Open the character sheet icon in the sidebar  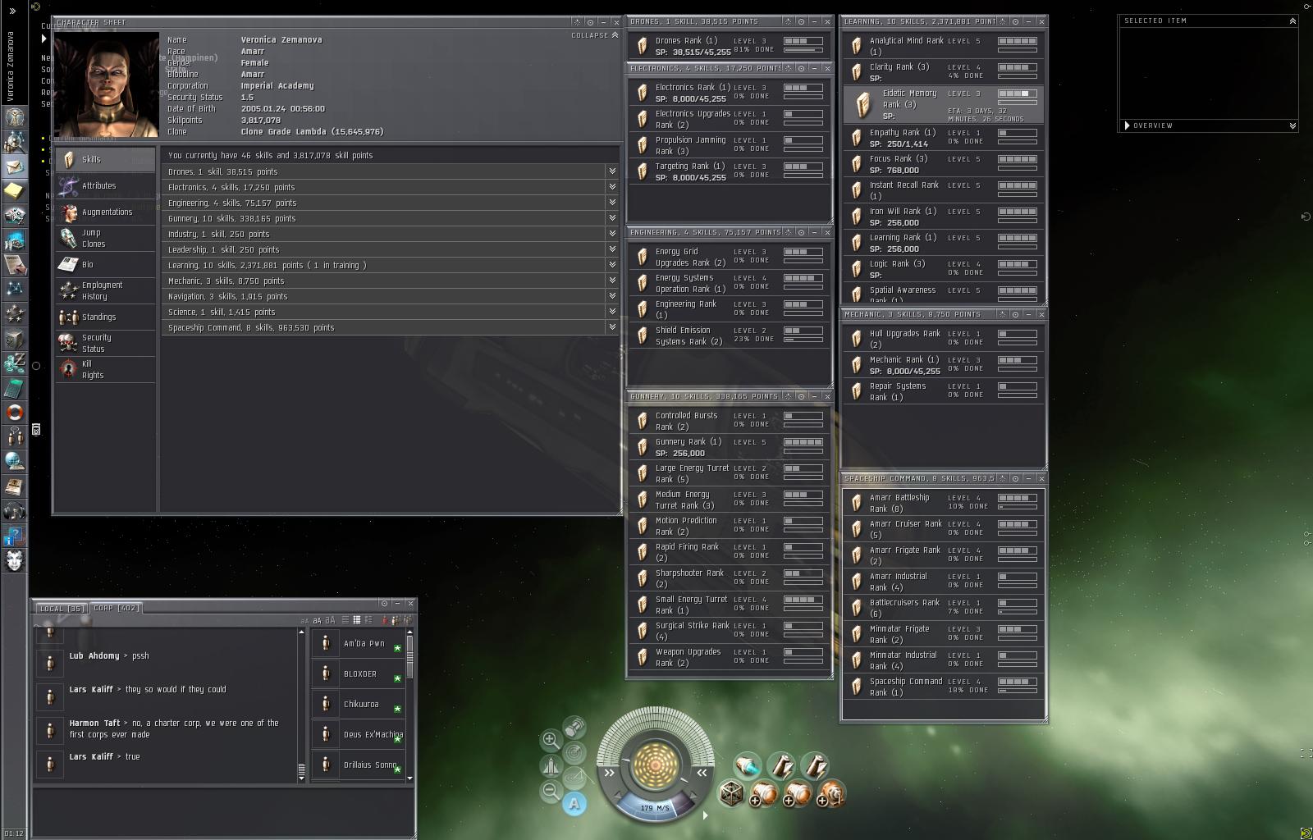point(14,117)
